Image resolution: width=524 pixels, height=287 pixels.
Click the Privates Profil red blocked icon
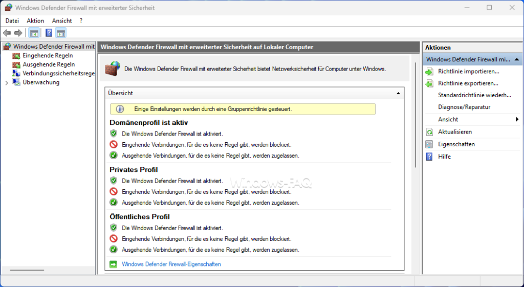point(114,192)
